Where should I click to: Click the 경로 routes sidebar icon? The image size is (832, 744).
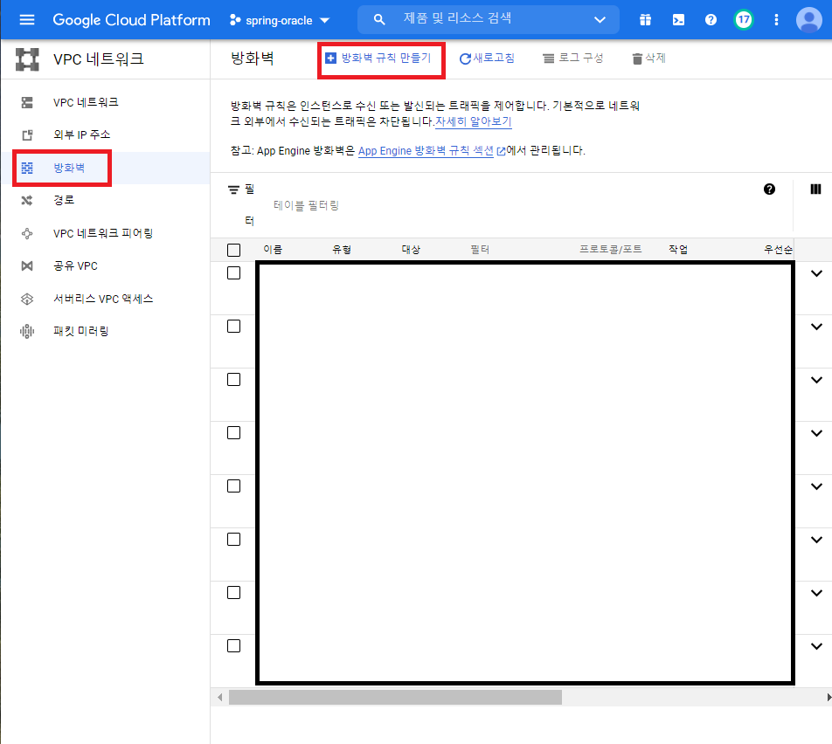(27, 201)
